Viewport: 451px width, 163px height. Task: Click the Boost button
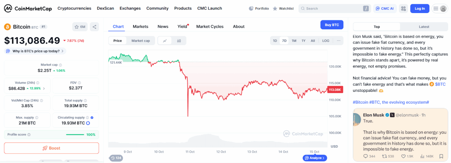52,148
